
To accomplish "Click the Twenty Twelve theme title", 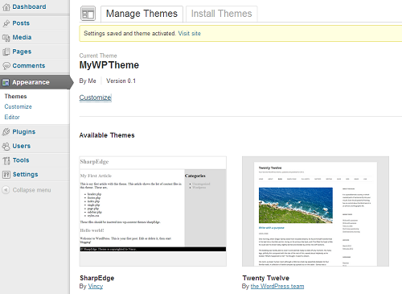I will pyautogui.click(x=266, y=278).
